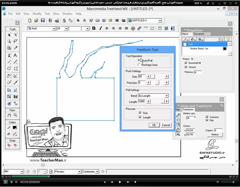Click Cancel in Freeform Tool dialog
This screenshot has width=240, height=187.
166,125
